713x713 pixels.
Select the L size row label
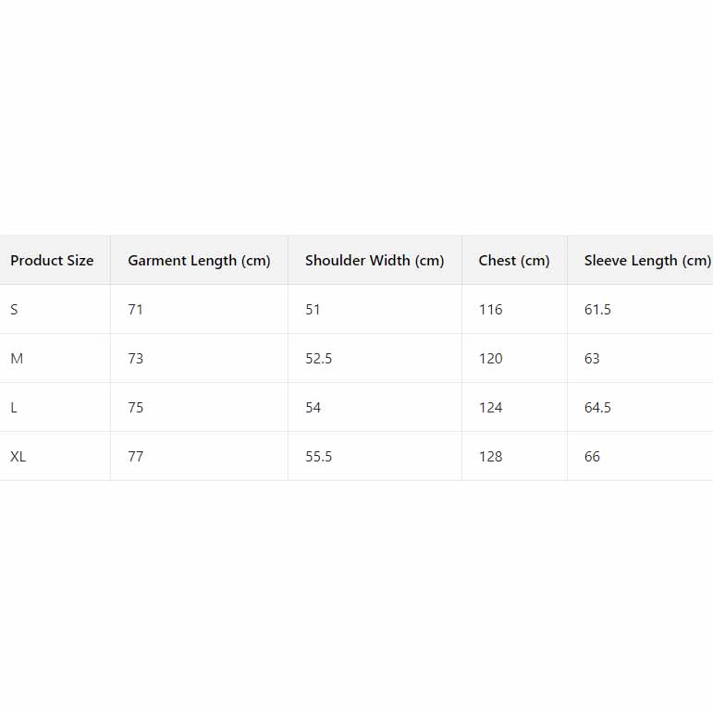(x=14, y=408)
